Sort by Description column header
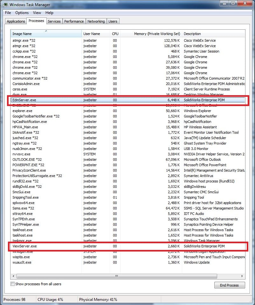 214,34
